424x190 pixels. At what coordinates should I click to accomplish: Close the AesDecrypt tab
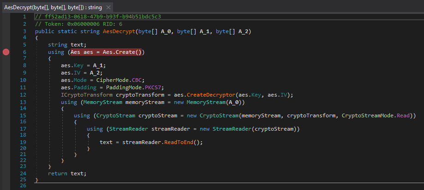click(x=108, y=7)
